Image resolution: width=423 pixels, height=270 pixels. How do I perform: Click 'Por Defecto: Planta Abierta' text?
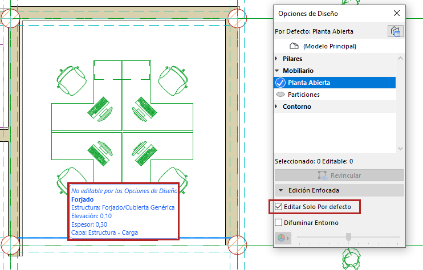click(x=314, y=31)
